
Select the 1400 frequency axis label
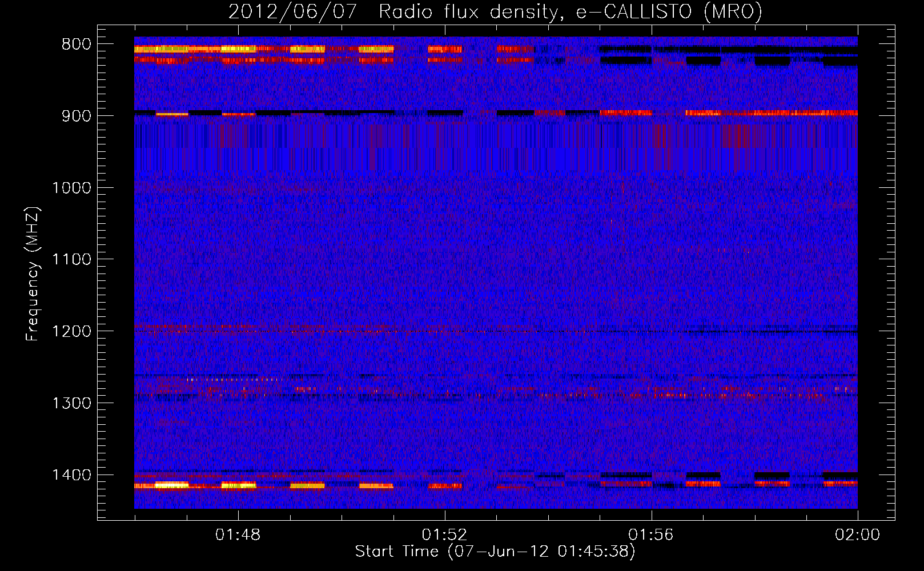[x=72, y=475]
